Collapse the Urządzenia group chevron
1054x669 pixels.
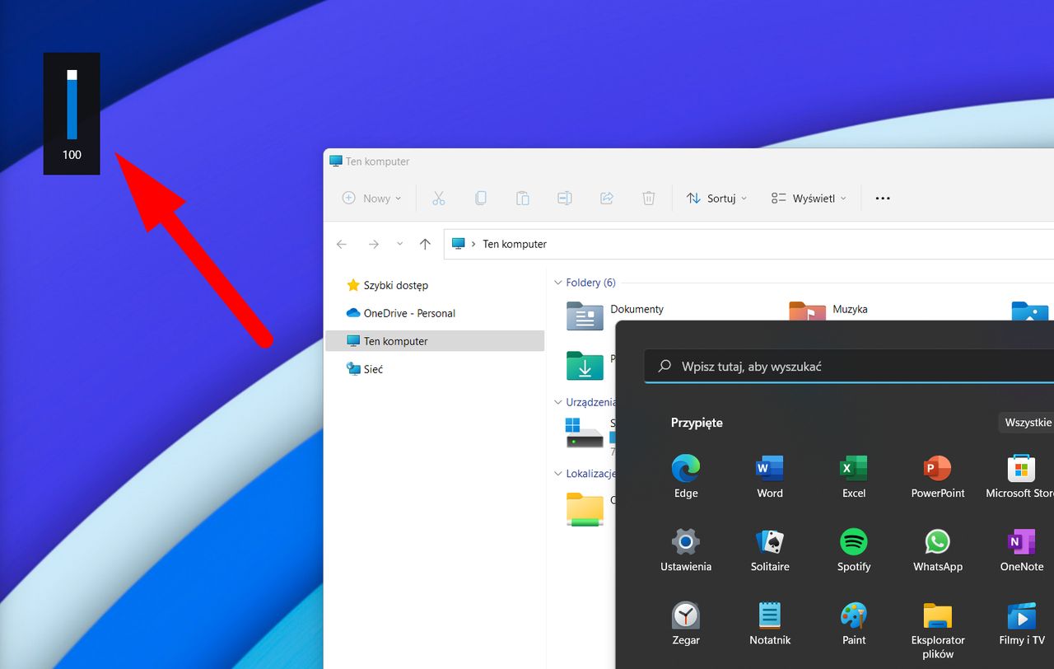(x=558, y=402)
